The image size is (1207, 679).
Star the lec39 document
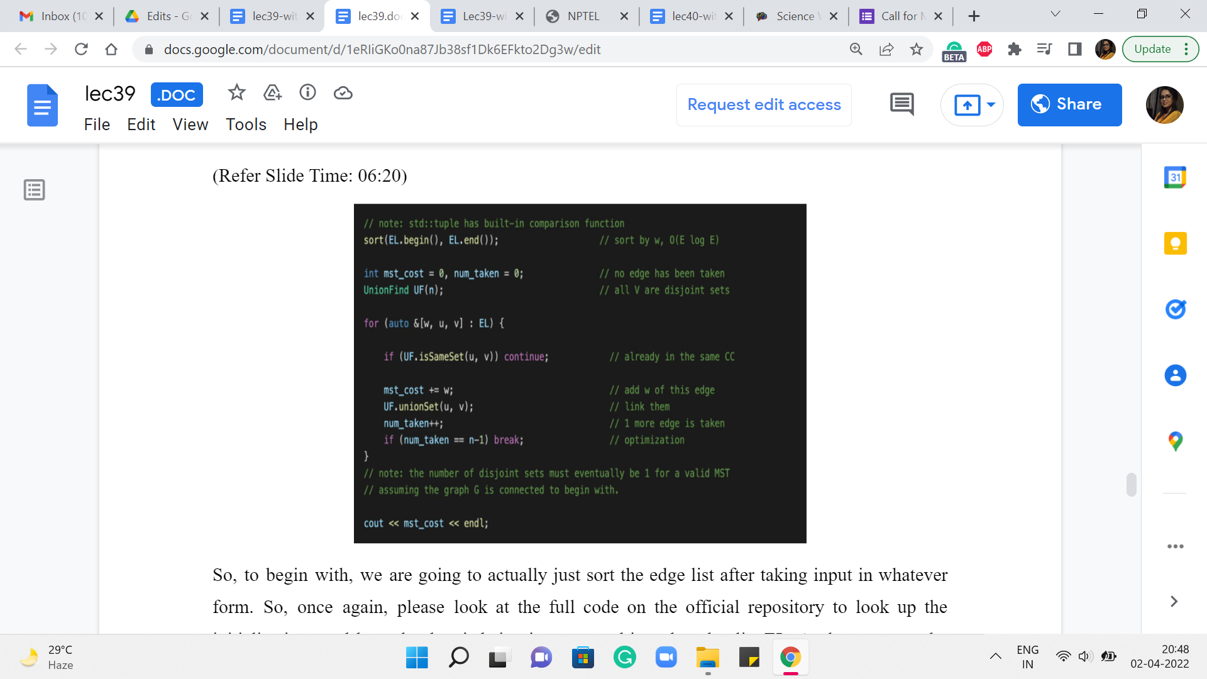pyautogui.click(x=236, y=93)
